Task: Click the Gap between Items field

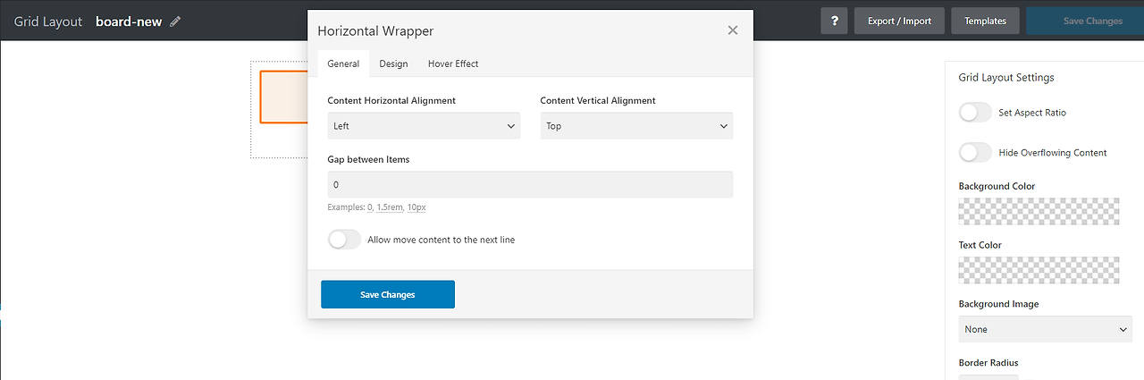Action: point(530,184)
